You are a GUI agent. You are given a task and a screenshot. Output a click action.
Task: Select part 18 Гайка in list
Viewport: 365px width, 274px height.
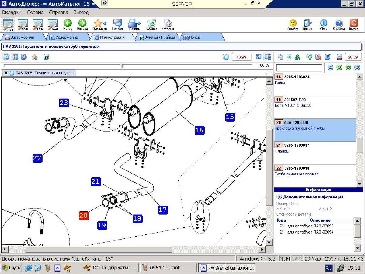click(x=315, y=85)
